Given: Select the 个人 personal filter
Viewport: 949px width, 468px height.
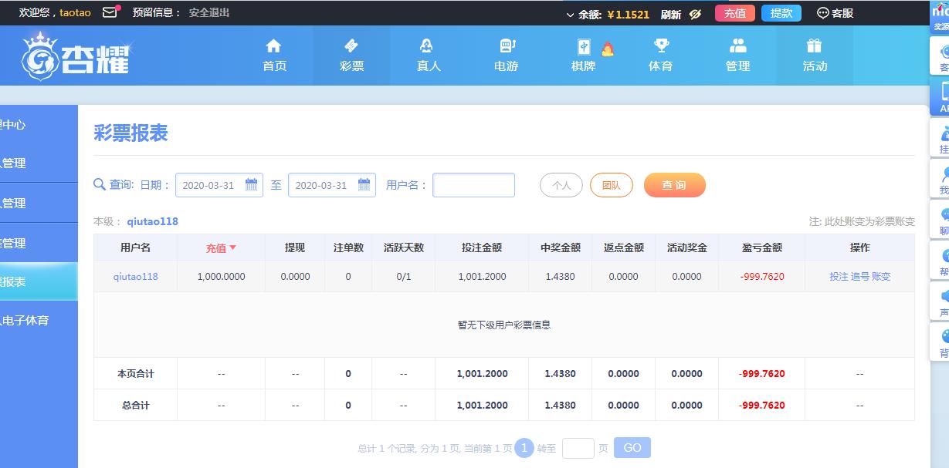Looking at the screenshot, I should (561, 185).
